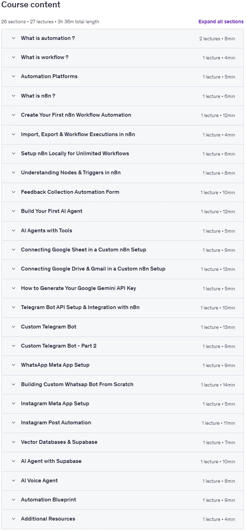This screenshot has height=532, width=246.
Task: Toggle Create Your First n8n Workflow Automation chevron
Action: point(14,115)
